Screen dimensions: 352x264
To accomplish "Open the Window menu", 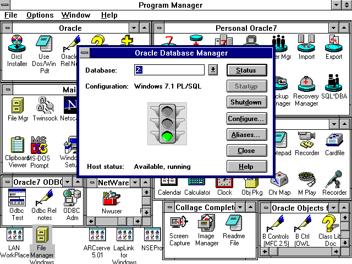I will [76, 15].
